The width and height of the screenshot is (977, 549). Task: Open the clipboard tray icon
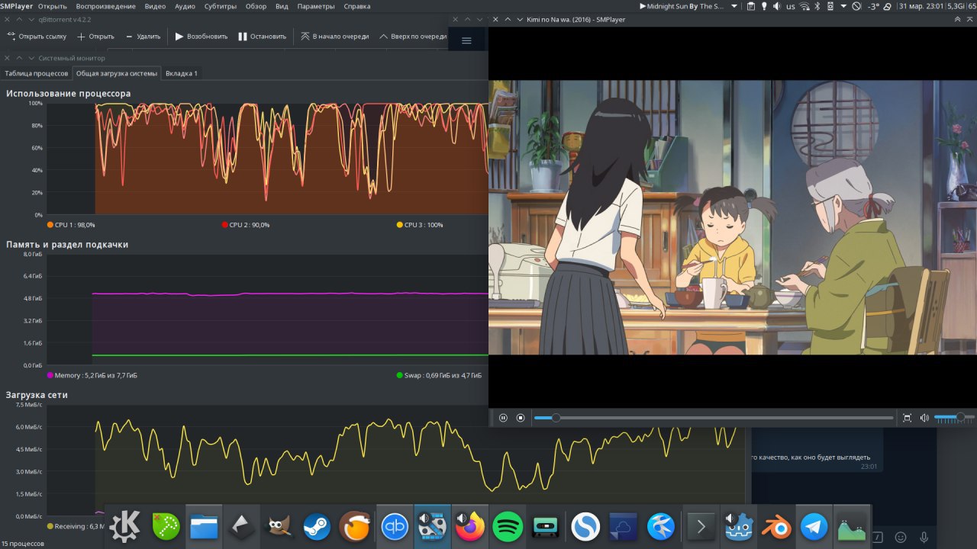[x=751, y=6]
